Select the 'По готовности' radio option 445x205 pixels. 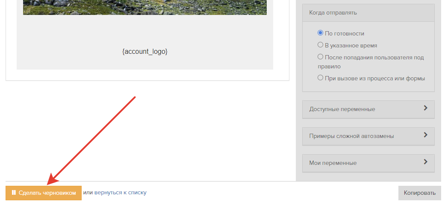click(x=321, y=33)
